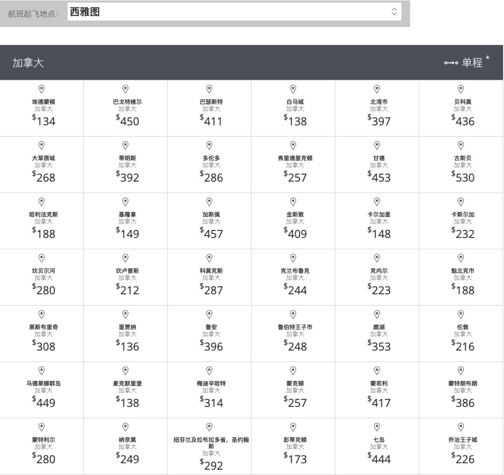Click the $188 fare under 哈利法克斯
Screen dimensions: 504x475
tap(43, 234)
